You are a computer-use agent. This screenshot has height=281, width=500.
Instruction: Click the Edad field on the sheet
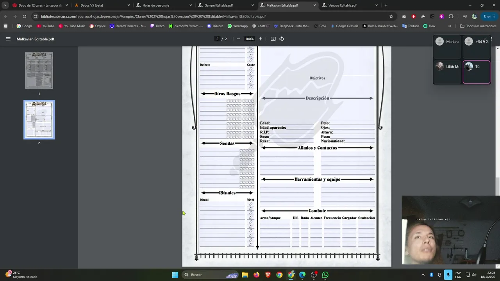click(x=291, y=123)
